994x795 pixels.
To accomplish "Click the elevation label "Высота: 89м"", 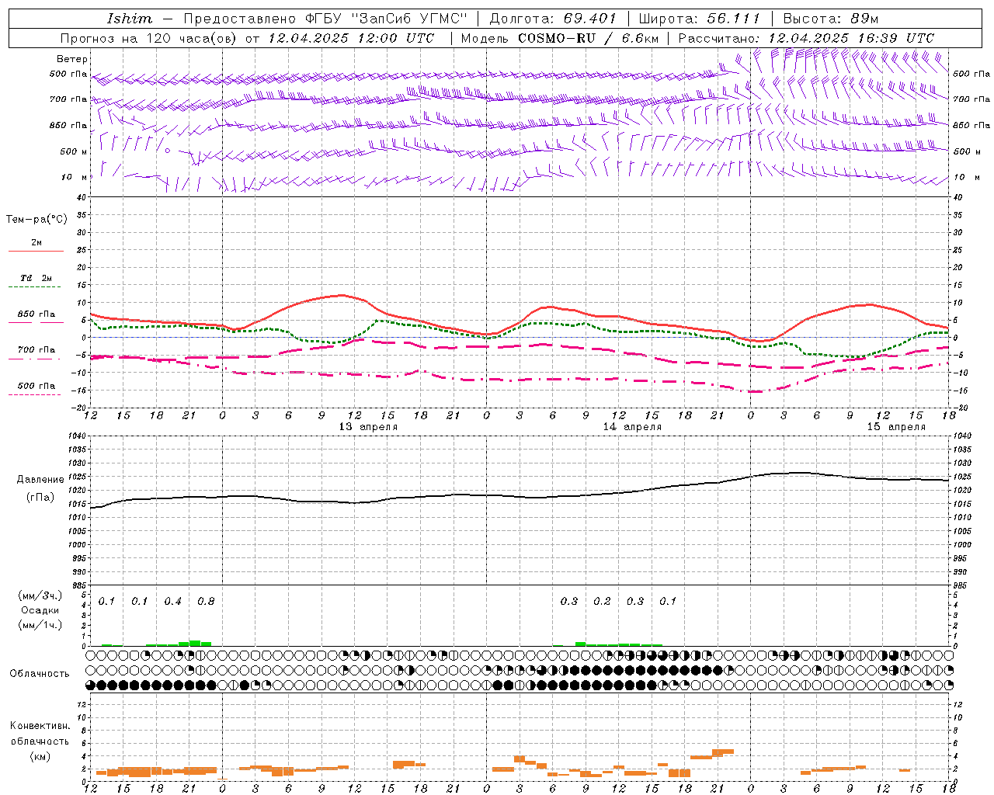I will click(831, 19).
